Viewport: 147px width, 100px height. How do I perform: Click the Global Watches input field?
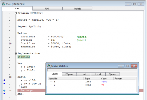[x=92, y=70]
